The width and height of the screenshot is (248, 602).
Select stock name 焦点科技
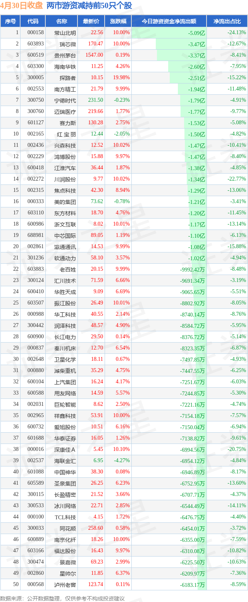pyautogui.click(x=65, y=190)
